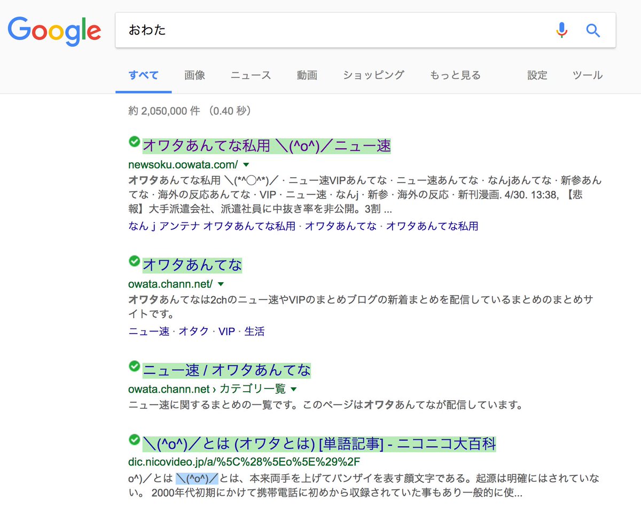Click green checkmark beside オワタあんてな title
This screenshot has height=517, width=641.
(134, 260)
